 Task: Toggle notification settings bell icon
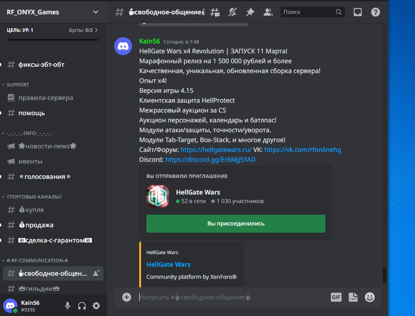pyautogui.click(x=232, y=12)
